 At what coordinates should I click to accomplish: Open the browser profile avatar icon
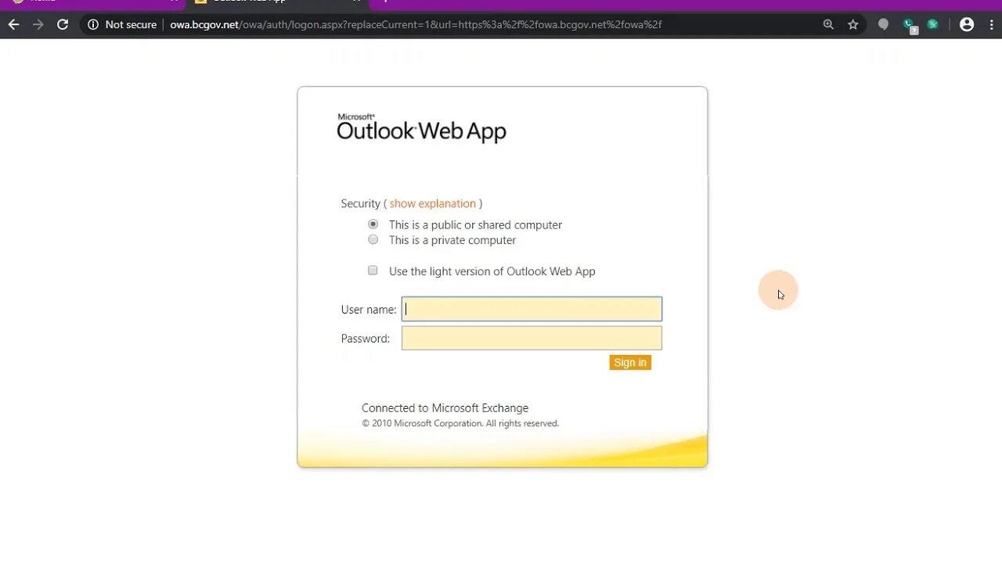967,24
